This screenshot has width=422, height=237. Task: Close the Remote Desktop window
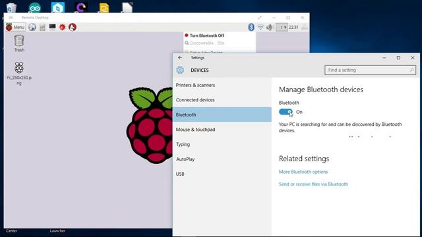(x=302, y=18)
